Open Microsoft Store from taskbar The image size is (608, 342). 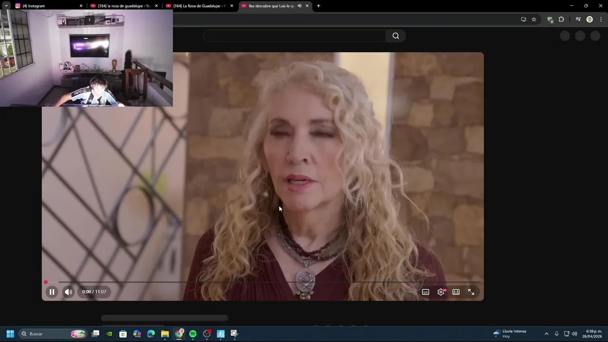tap(123, 334)
